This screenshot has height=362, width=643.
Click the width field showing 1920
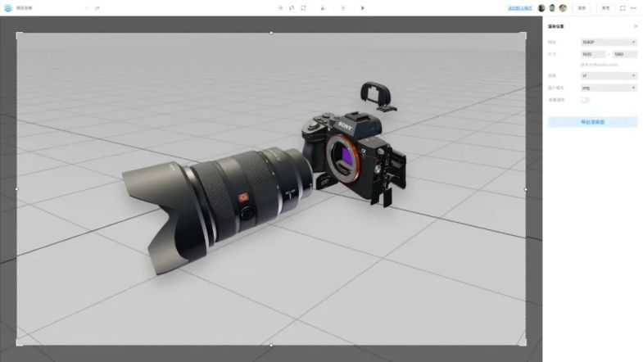593,54
